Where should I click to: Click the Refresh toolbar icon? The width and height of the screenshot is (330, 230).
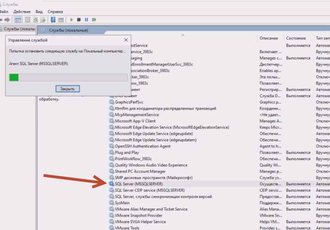point(35,20)
